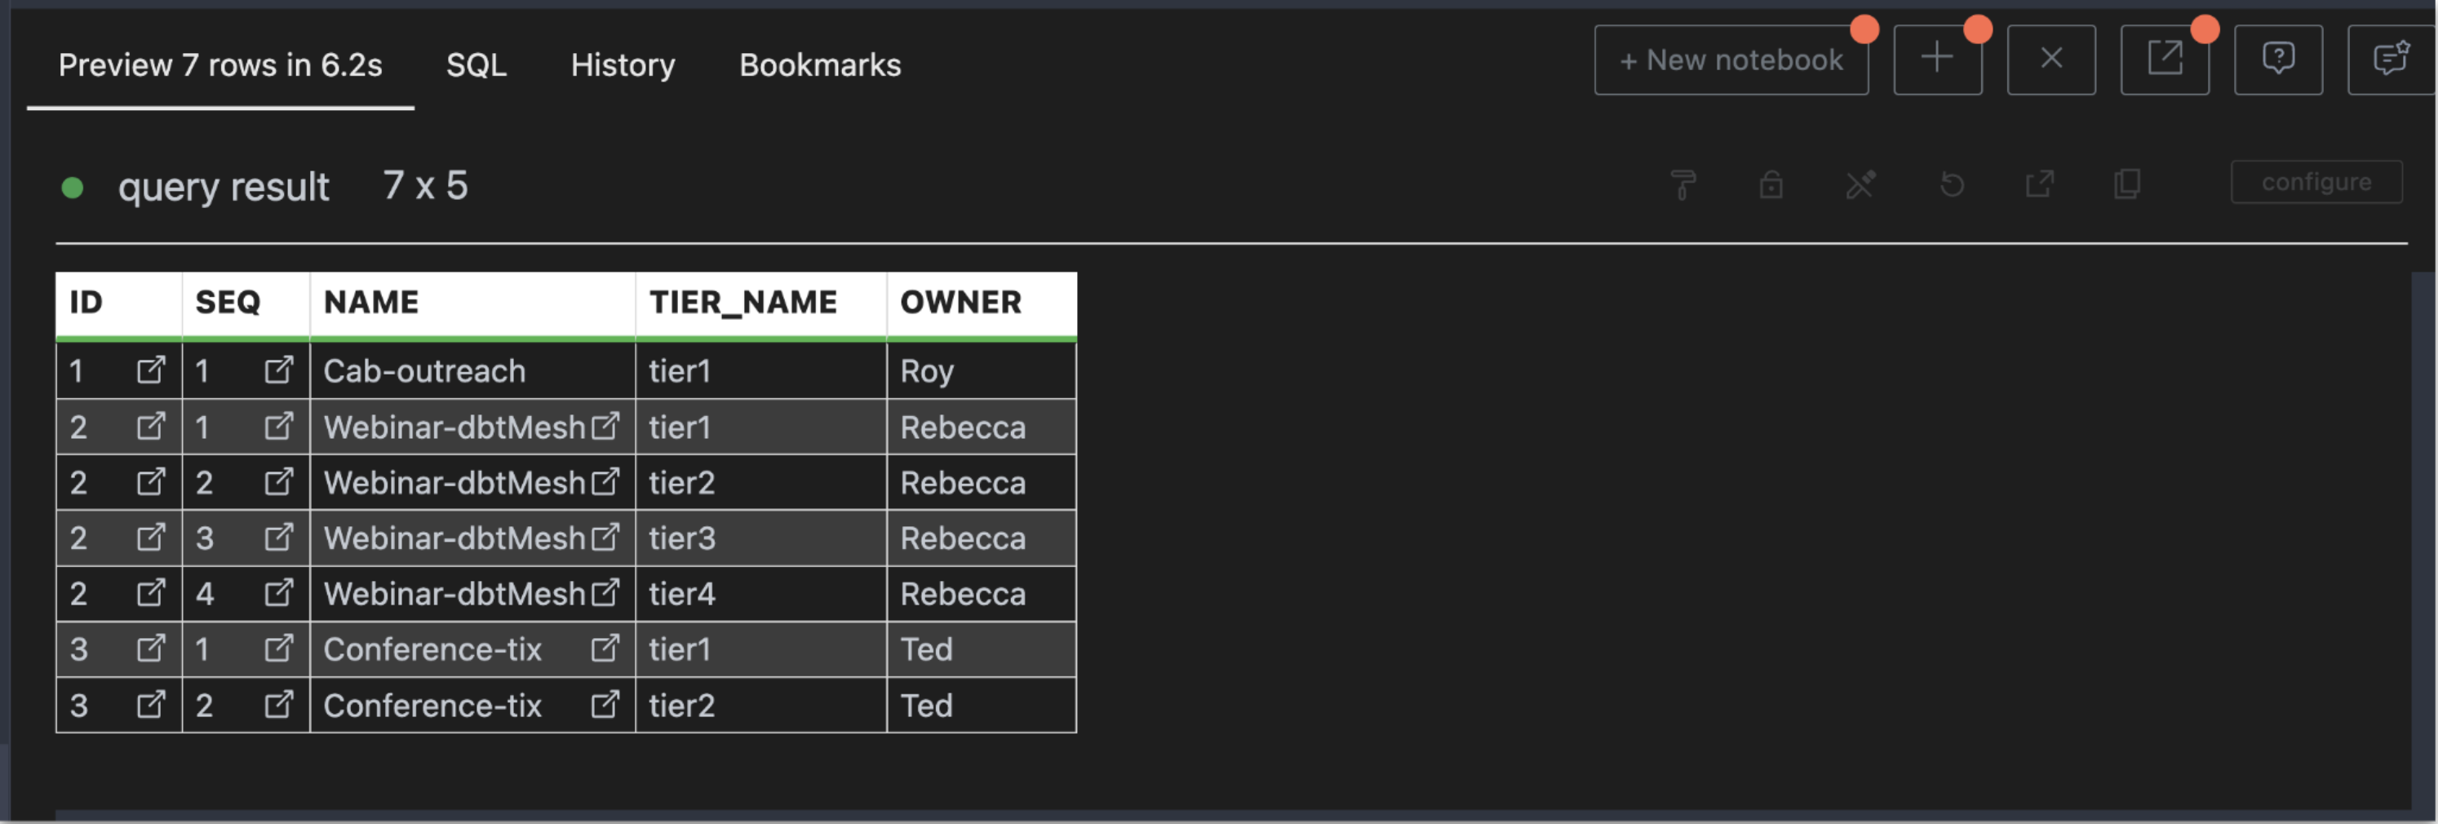Switch to the SQL tab

[476, 64]
